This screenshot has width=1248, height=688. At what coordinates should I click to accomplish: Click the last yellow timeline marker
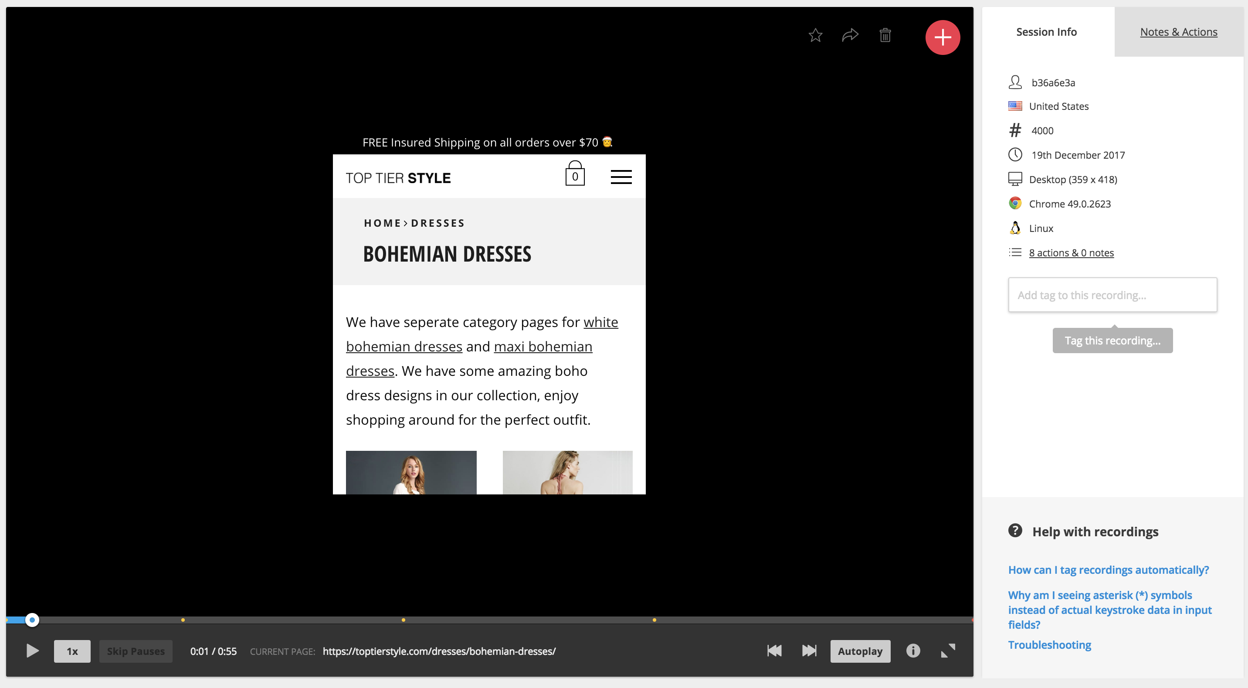[x=654, y=620]
